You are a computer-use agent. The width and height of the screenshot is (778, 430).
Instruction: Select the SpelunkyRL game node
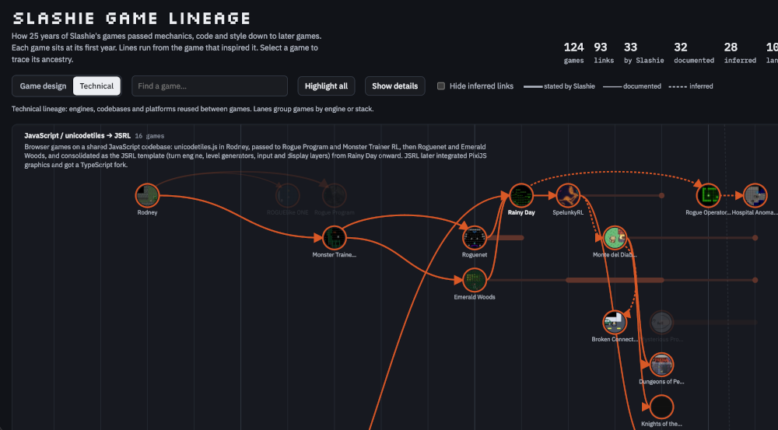coord(568,195)
